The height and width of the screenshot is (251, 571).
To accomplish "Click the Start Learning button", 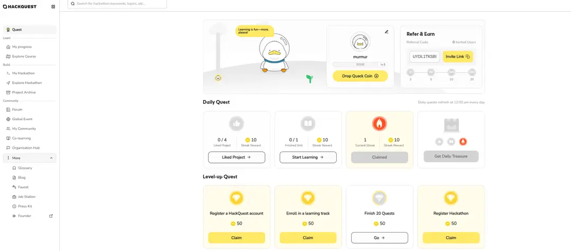I will 308,157.
